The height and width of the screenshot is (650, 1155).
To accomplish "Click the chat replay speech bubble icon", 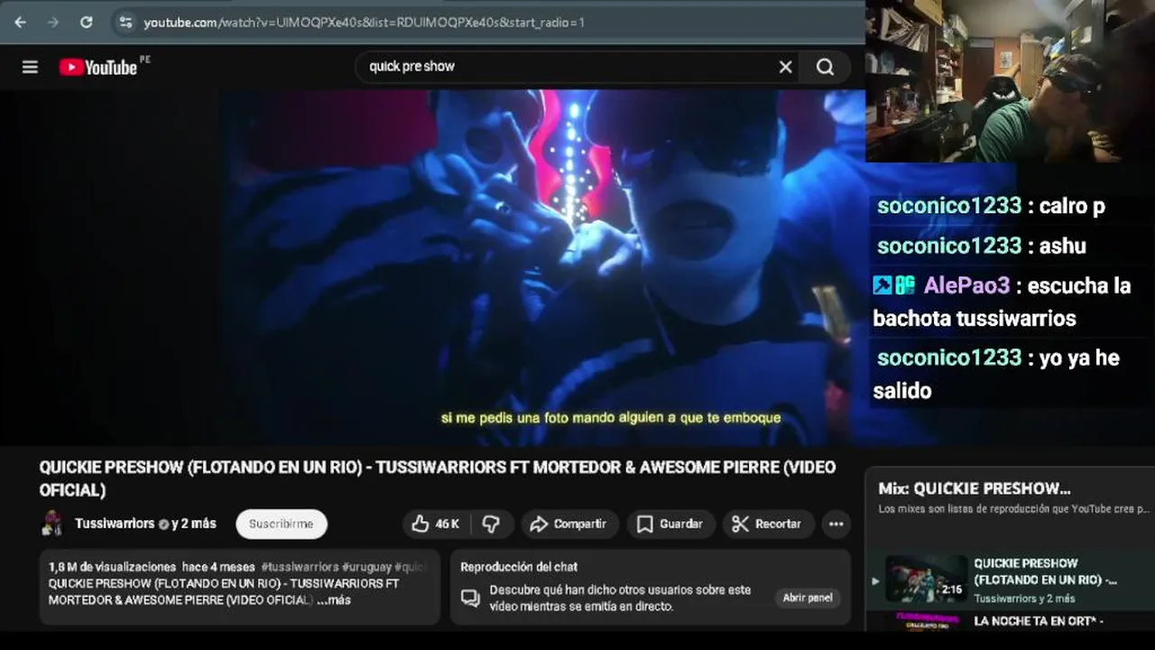I will 470,598.
